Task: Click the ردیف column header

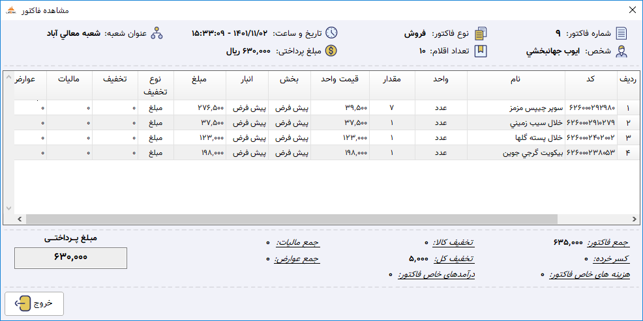Action: (x=628, y=85)
